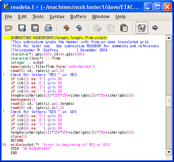Save all files with the double-floppy icon
Image resolution: width=174 pixels, height=162 pixels.
tap(35, 28)
